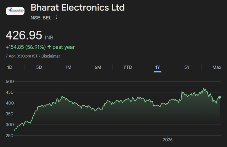Click the Bharat Electronics Ltd title

coord(78,7)
